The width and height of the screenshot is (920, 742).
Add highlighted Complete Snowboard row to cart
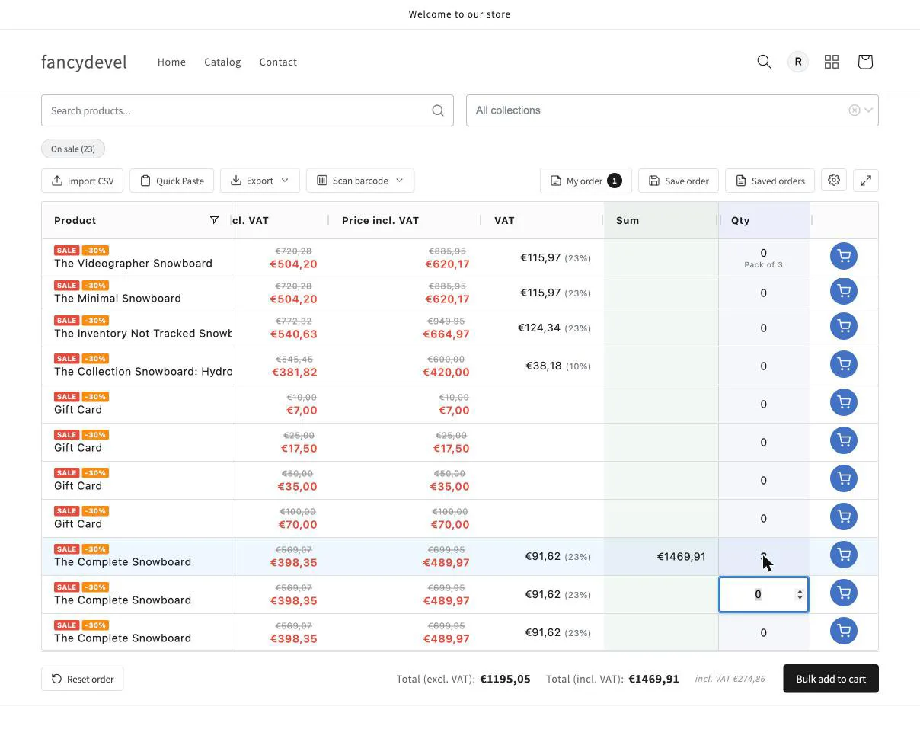pos(844,555)
